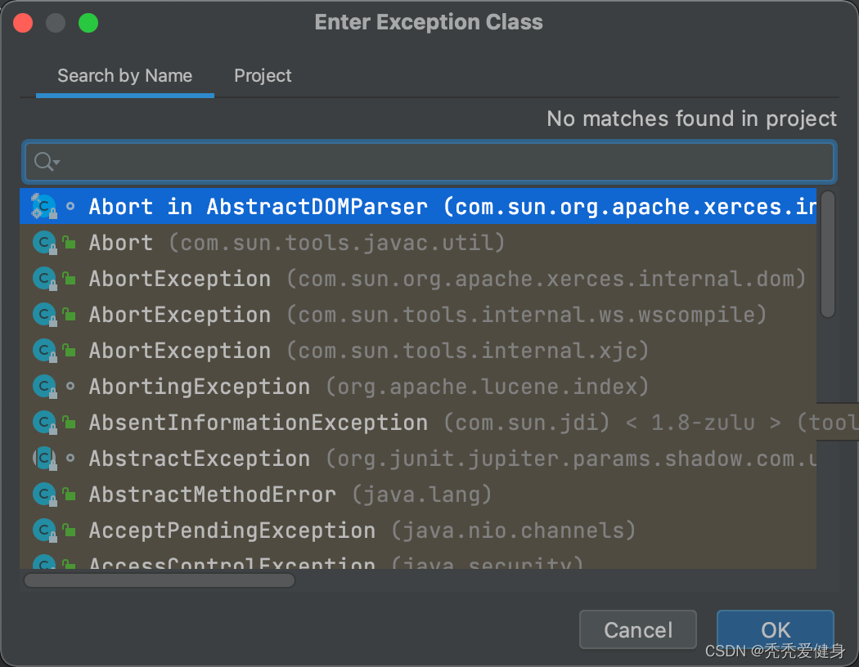This screenshot has width=859, height=667.
Task: Focus the exception class search field
Action: coord(442,162)
